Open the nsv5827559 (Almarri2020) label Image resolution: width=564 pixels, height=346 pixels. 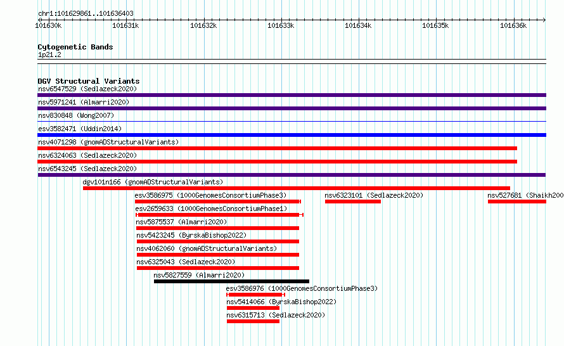199,275
